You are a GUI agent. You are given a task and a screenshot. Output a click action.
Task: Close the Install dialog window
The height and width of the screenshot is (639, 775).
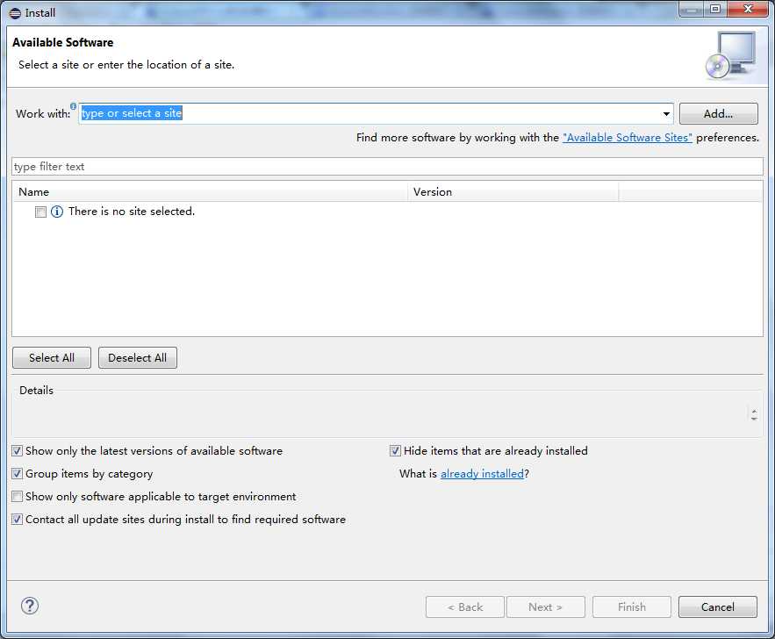tap(748, 9)
